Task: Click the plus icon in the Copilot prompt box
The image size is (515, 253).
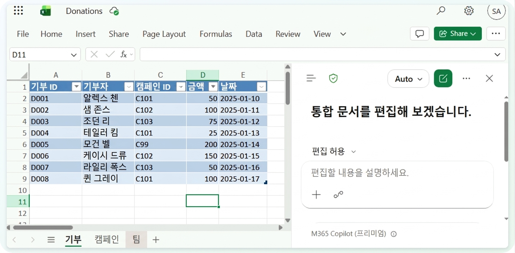Action: [x=316, y=195]
